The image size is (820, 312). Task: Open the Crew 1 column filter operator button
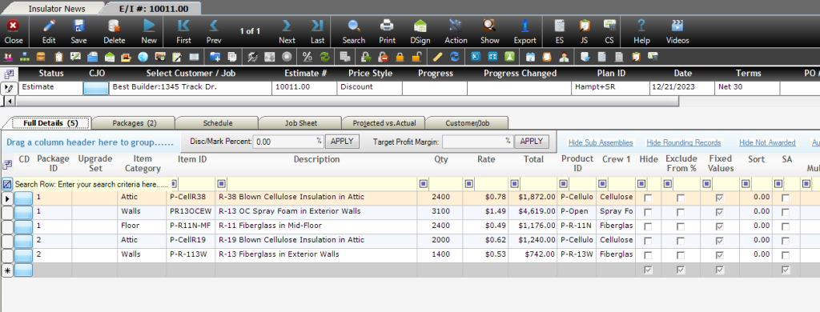tap(602, 183)
